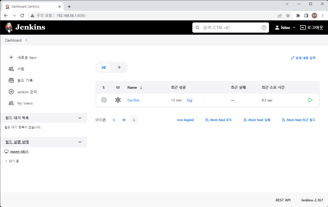Collapse the 빌드 대기 목록 panel chevron
Viewport: 328px width, 207px height.
point(80,118)
